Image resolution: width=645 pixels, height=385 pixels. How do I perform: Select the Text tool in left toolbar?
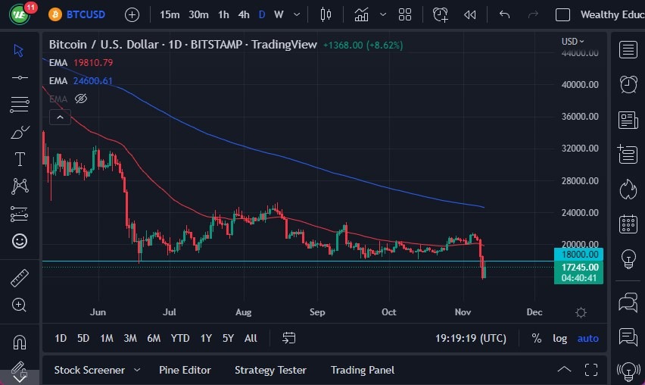[20, 159]
